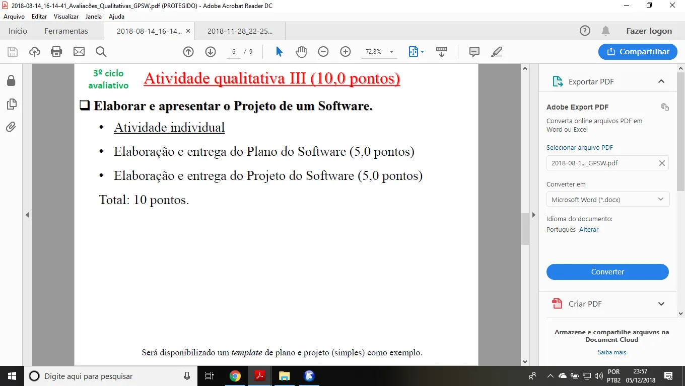Click the Windows Start button
685x386 pixels.
12,376
